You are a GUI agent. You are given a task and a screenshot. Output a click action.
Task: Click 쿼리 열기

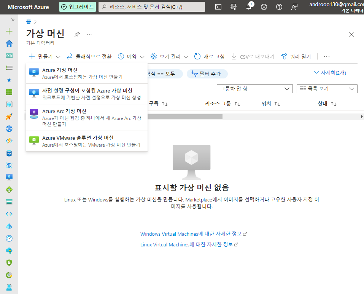coord(296,56)
